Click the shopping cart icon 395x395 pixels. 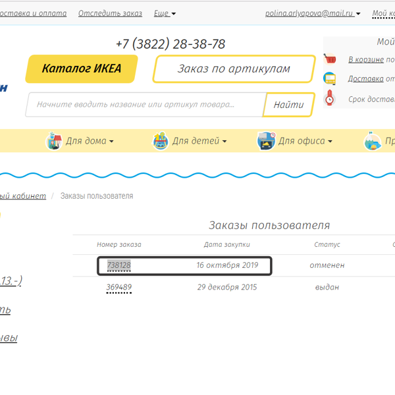330,59
